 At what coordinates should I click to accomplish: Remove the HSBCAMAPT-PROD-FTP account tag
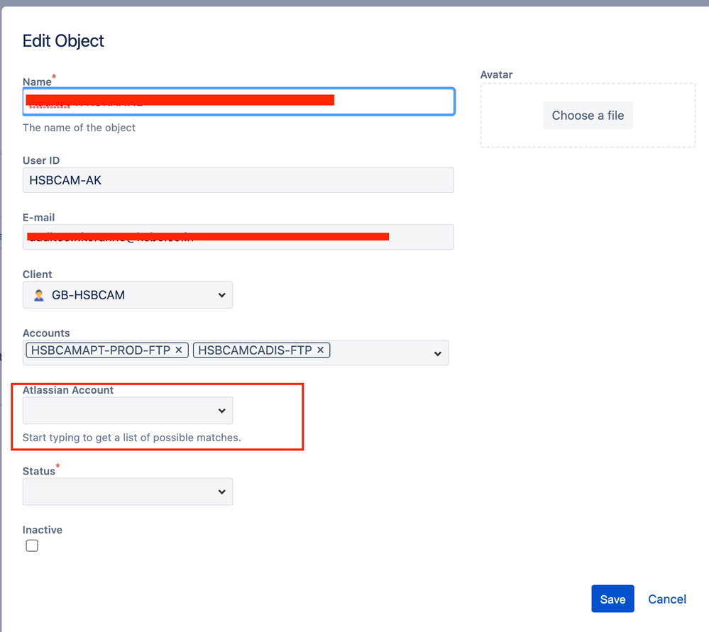pyautogui.click(x=179, y=350)
